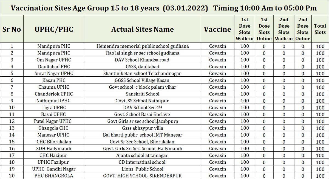Click 'Govt Girls sr sec school,Jacabpura' cell
The image size is (329, 179).
143,122
